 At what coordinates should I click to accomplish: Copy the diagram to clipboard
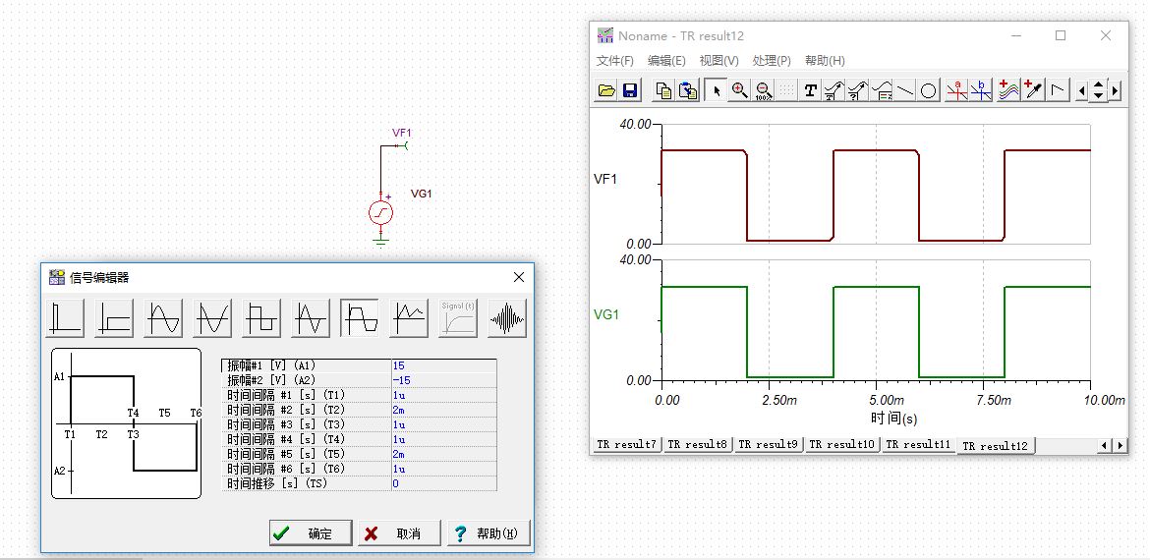tap(663, 90)
